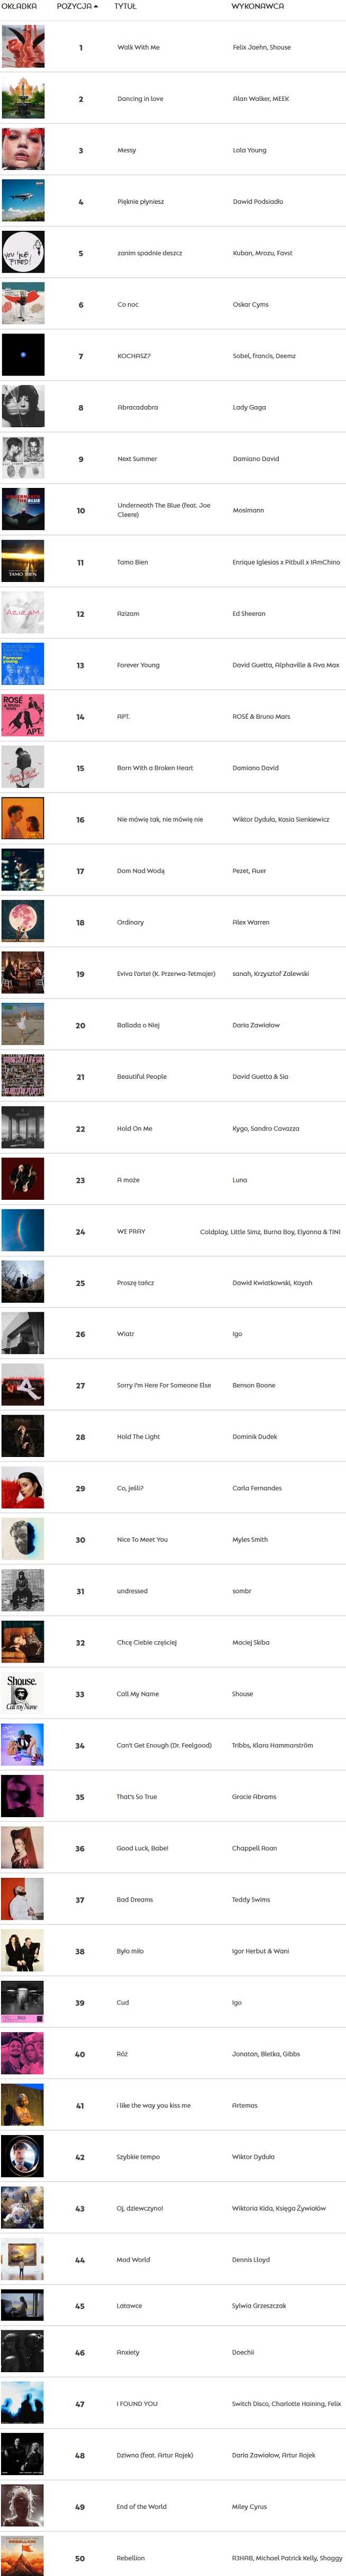Click the TYTUŁ column header
Viewport: 346px width, 2576px height.
click(125, 6)
